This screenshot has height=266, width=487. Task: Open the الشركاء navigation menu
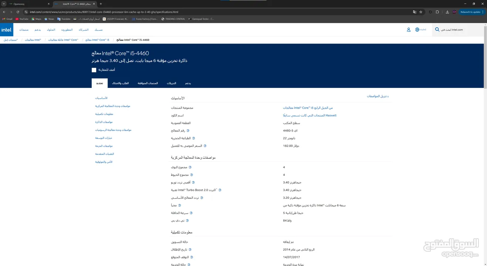pos(83,30)
